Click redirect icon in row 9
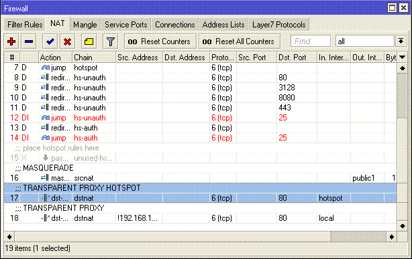Image resolution: width=412 pixels, height=259 pixels. coord(45,88)
